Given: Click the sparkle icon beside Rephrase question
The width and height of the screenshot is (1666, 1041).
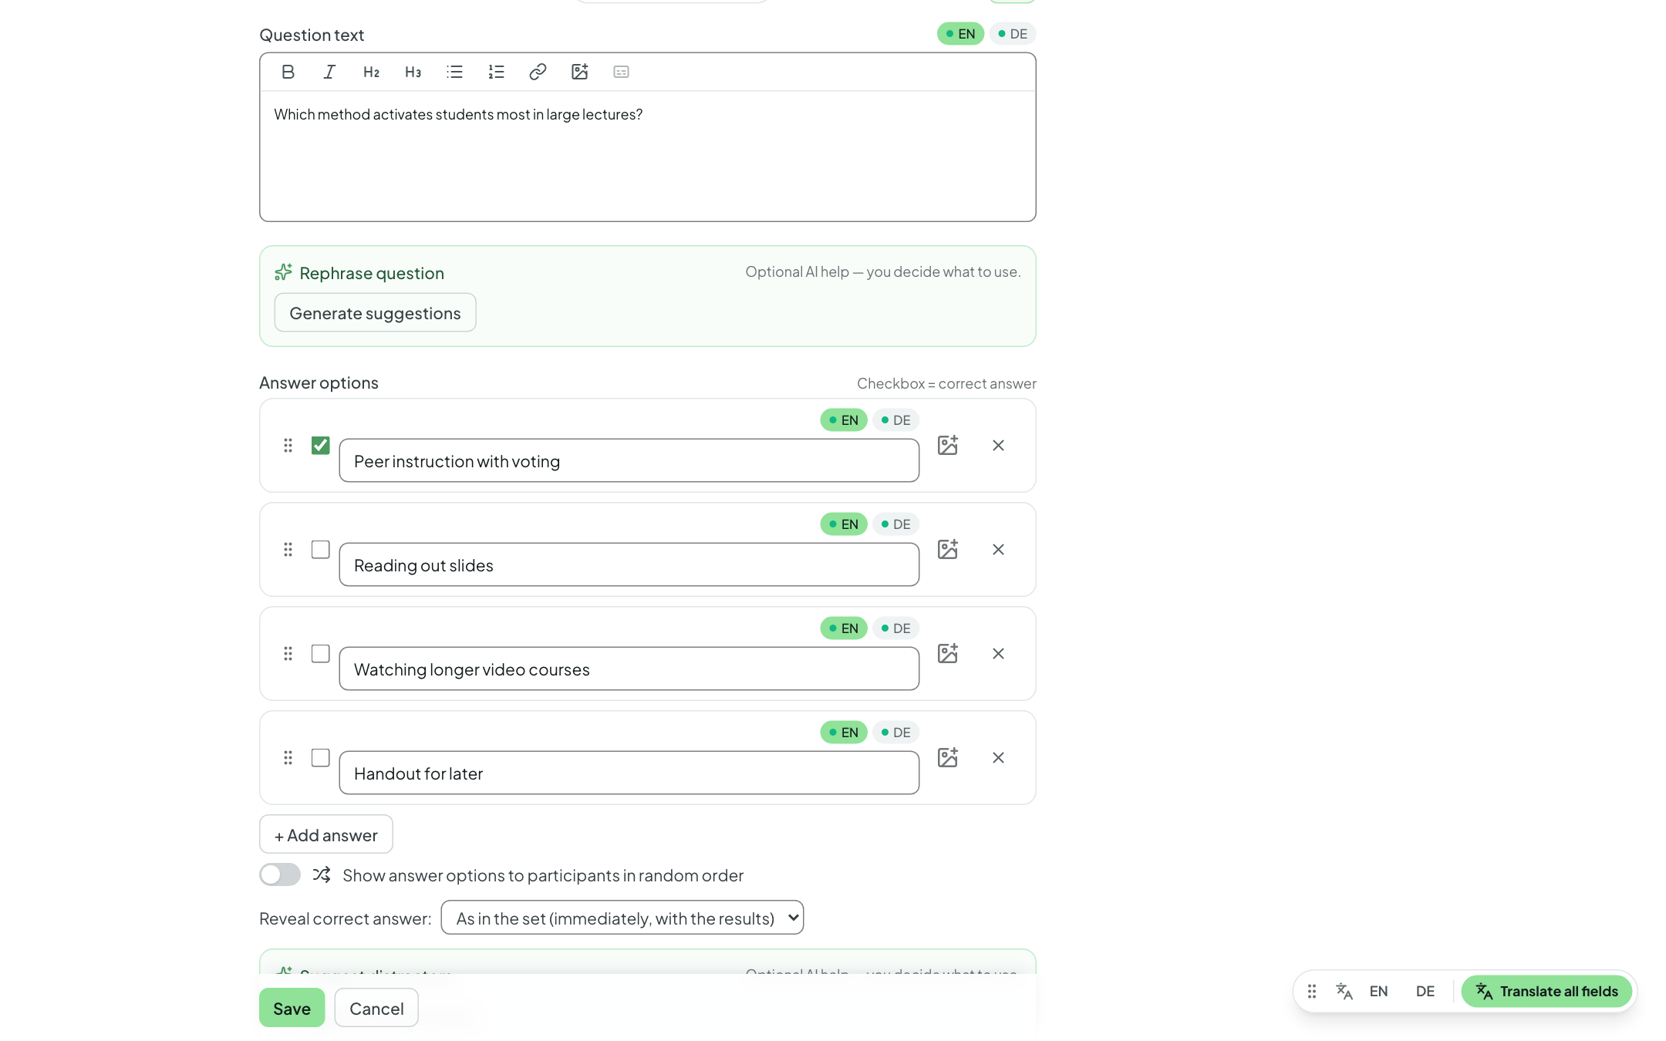Looking at the screenshot, I should point(284,272).
